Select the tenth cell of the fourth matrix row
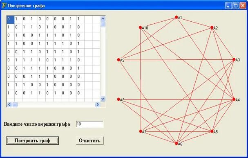Viewport: 248px width, 158px height. pos(80,44)
